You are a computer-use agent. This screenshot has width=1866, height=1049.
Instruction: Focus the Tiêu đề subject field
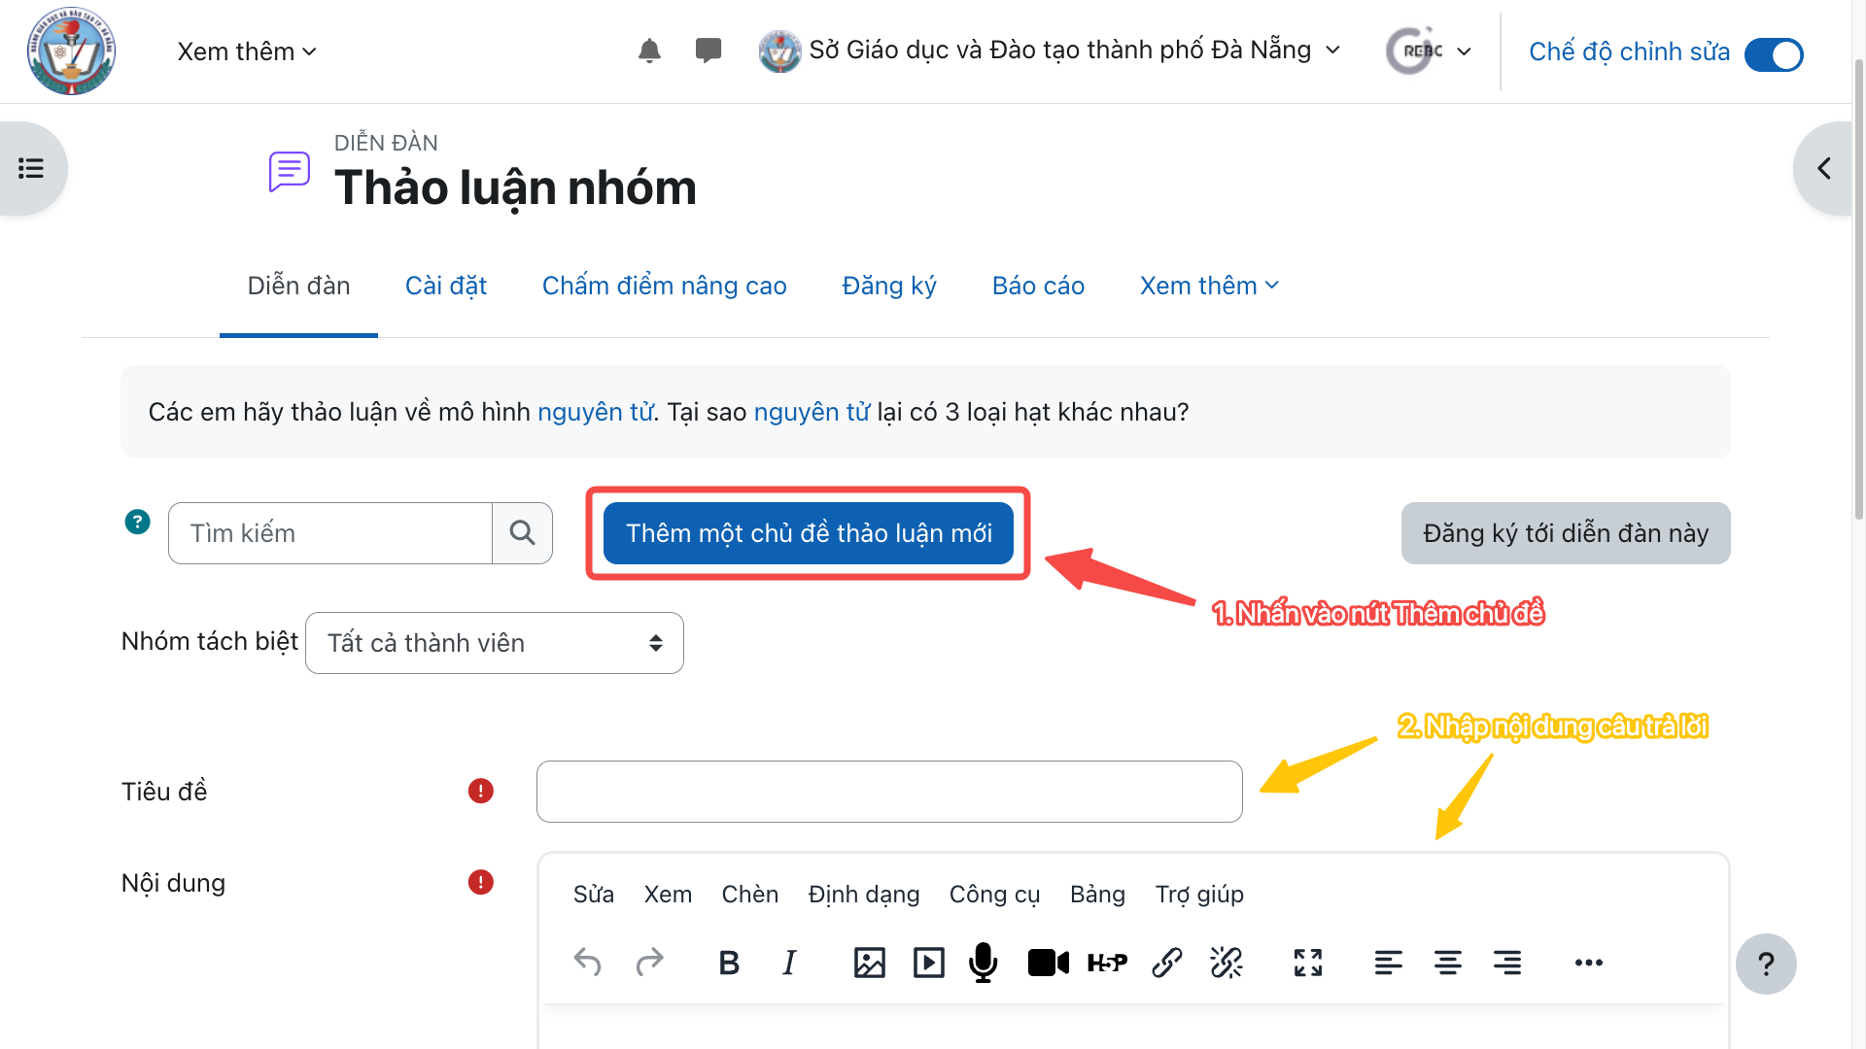(889, 792)
